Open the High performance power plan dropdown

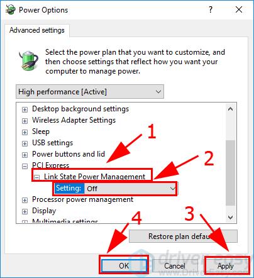(x=90, y=92)
